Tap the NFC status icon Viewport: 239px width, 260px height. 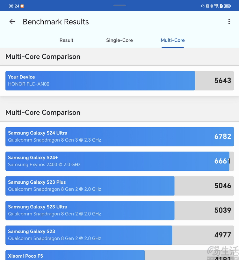tap(207, 6)
